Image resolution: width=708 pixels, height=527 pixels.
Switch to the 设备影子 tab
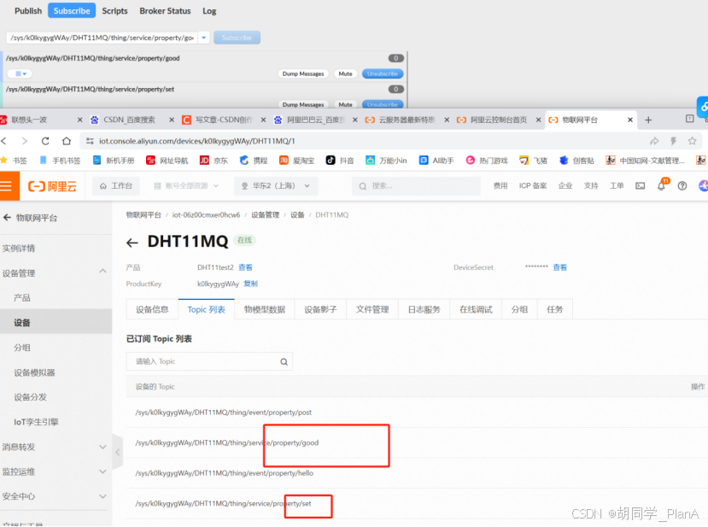(320, 309)
